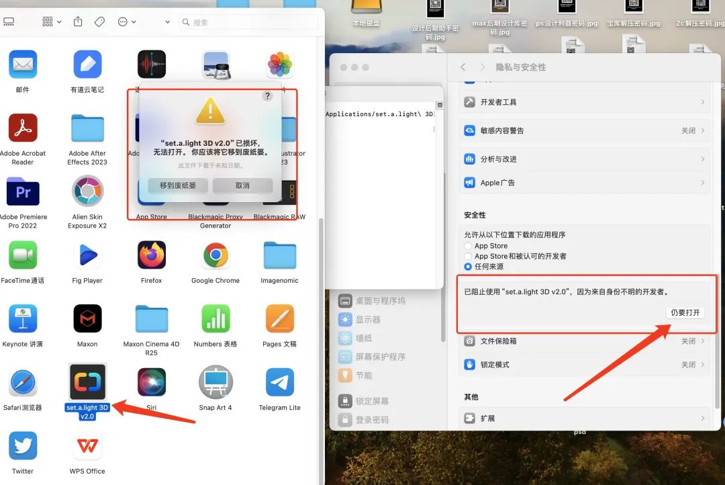Select 宝库解压密码.jpg on desktop
The width and height of the screenshot is (725, 485).
click(x=634, y=14)
